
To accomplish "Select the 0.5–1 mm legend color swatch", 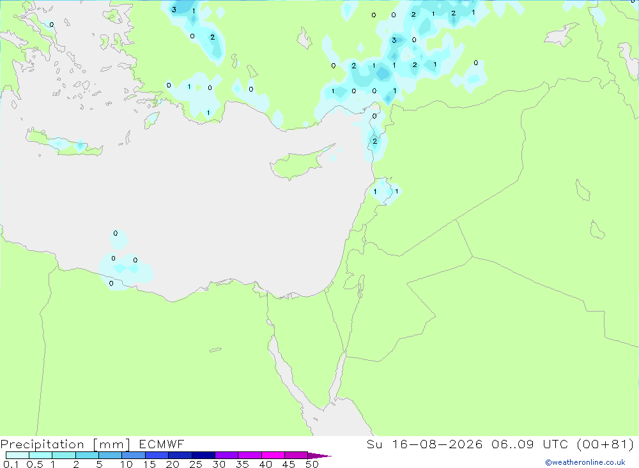I will (41, 455).
